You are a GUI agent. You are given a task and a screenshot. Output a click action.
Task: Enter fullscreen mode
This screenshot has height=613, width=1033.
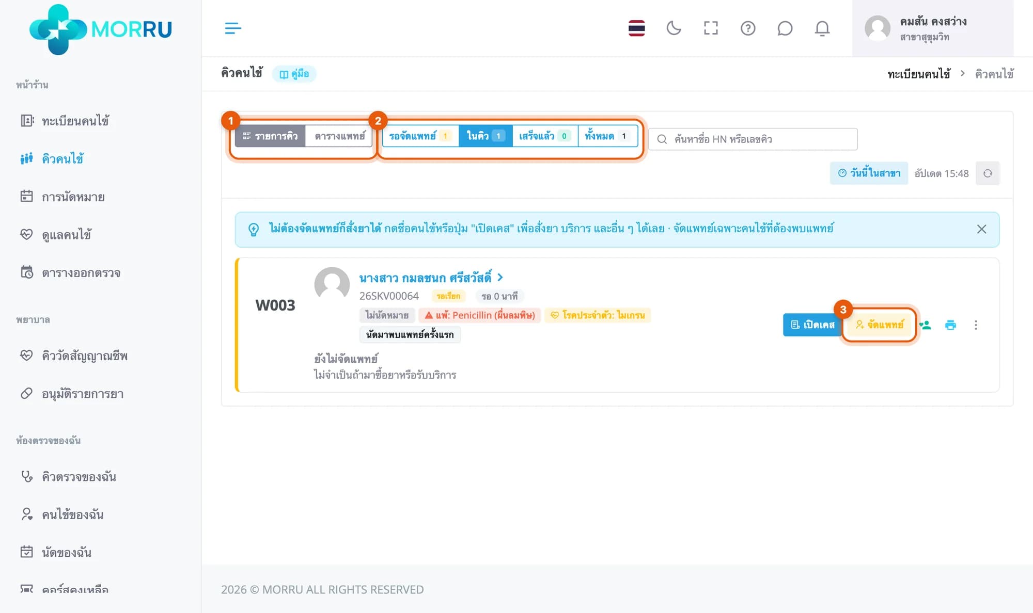pyautogui.click(x=711, y=28)
